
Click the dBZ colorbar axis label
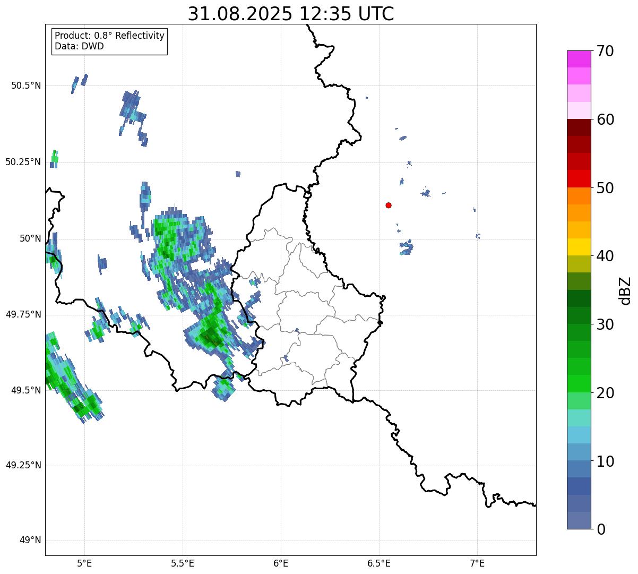pyautogui.click(x=625, y=290)
